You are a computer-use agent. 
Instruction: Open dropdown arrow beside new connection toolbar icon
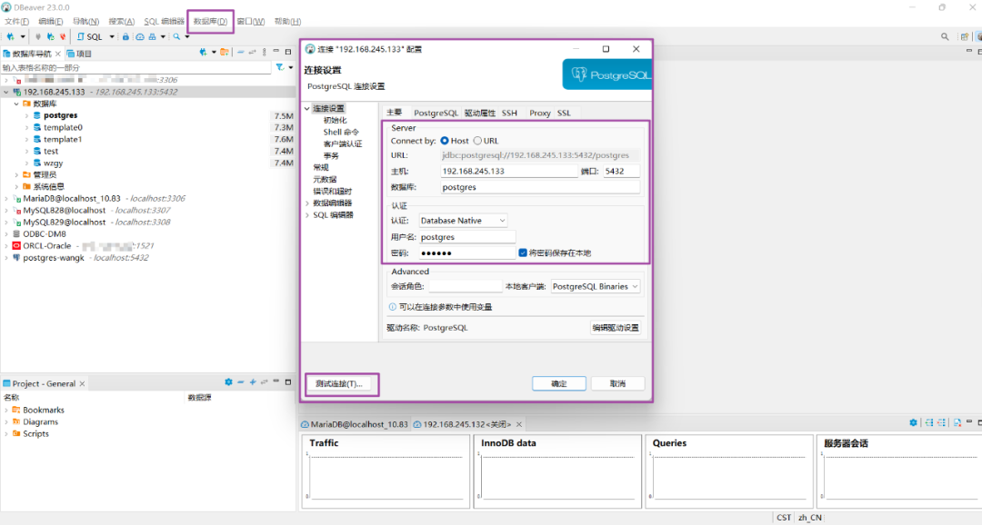point(23,37)
